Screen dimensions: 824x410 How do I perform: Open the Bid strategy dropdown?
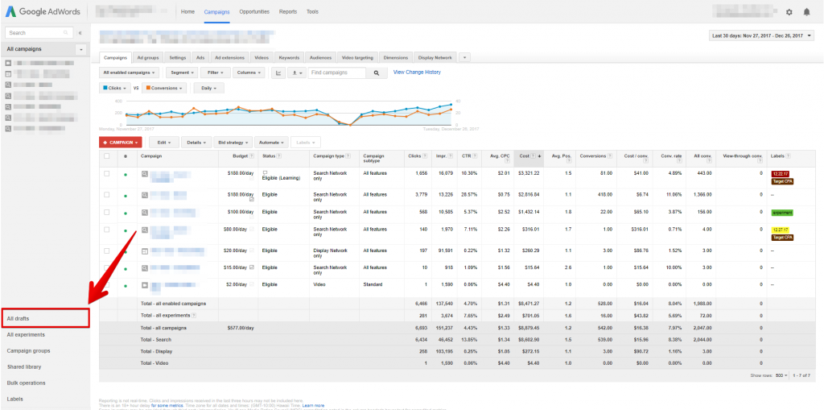click(x=233, y=142)
